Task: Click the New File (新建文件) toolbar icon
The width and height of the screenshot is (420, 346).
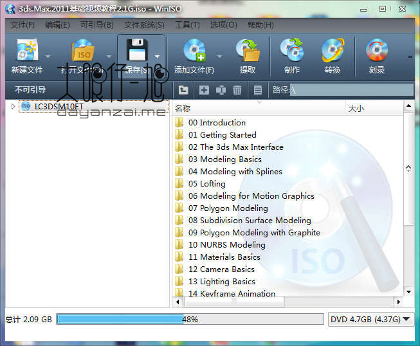Action: point(26,50)
